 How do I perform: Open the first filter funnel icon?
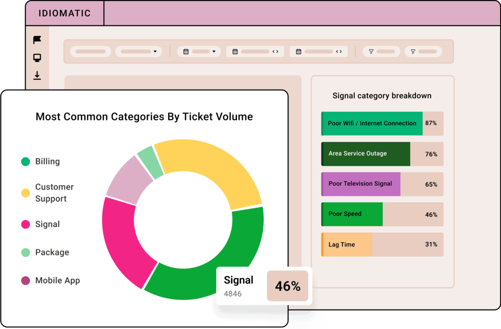(372, 51)
